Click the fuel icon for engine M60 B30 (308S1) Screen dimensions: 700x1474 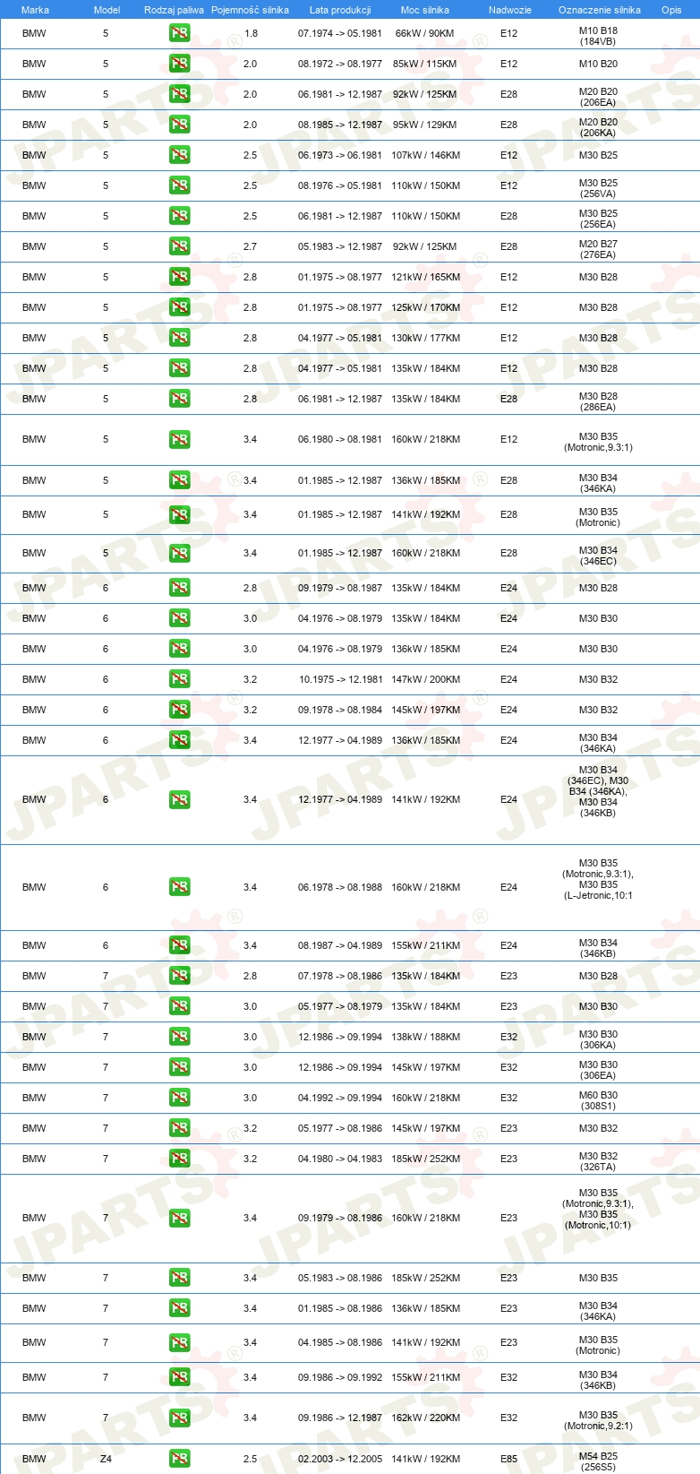click(x=179, y=1098)
